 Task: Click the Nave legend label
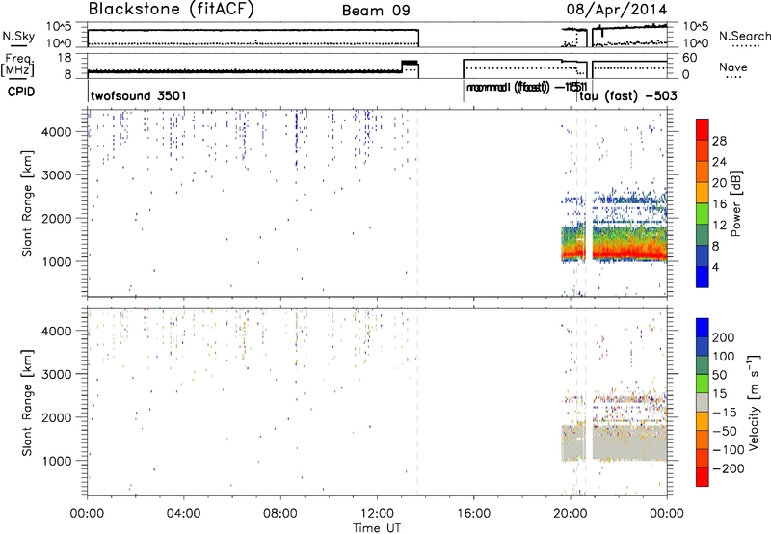point(733,67)
